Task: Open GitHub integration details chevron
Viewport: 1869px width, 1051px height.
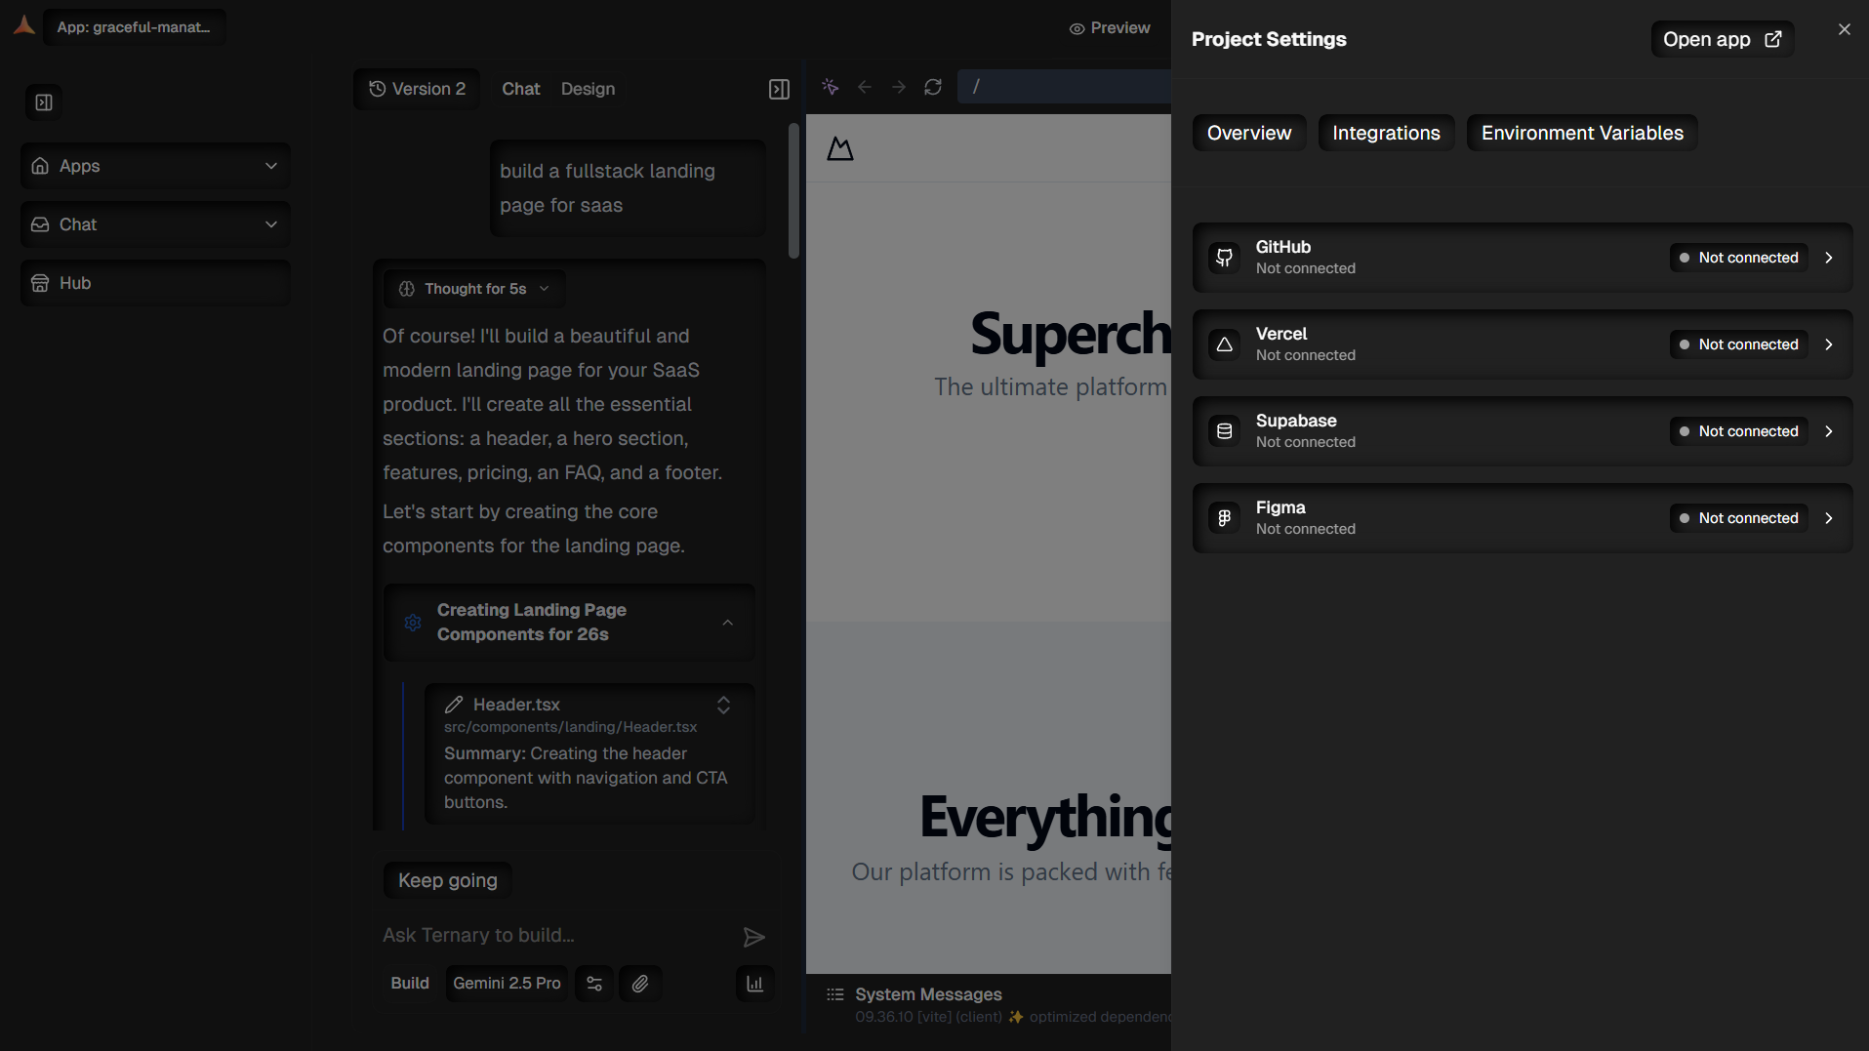Action: (x=1829, y=258)
